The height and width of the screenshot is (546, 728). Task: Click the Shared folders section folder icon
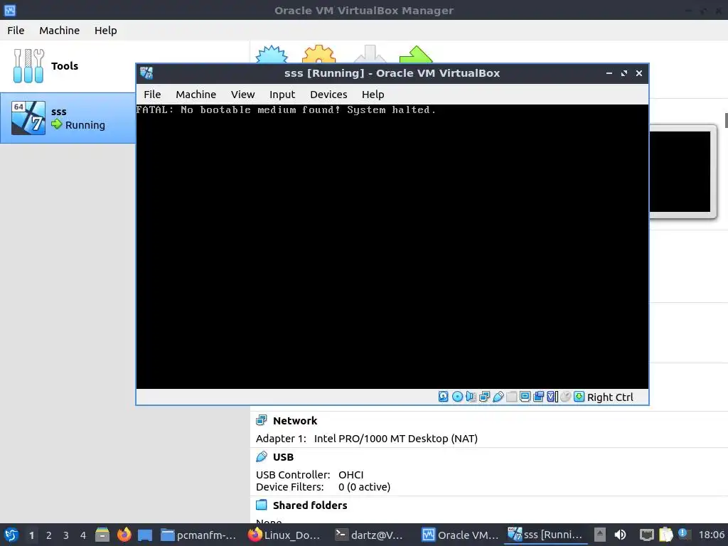(x=262, y=505)
